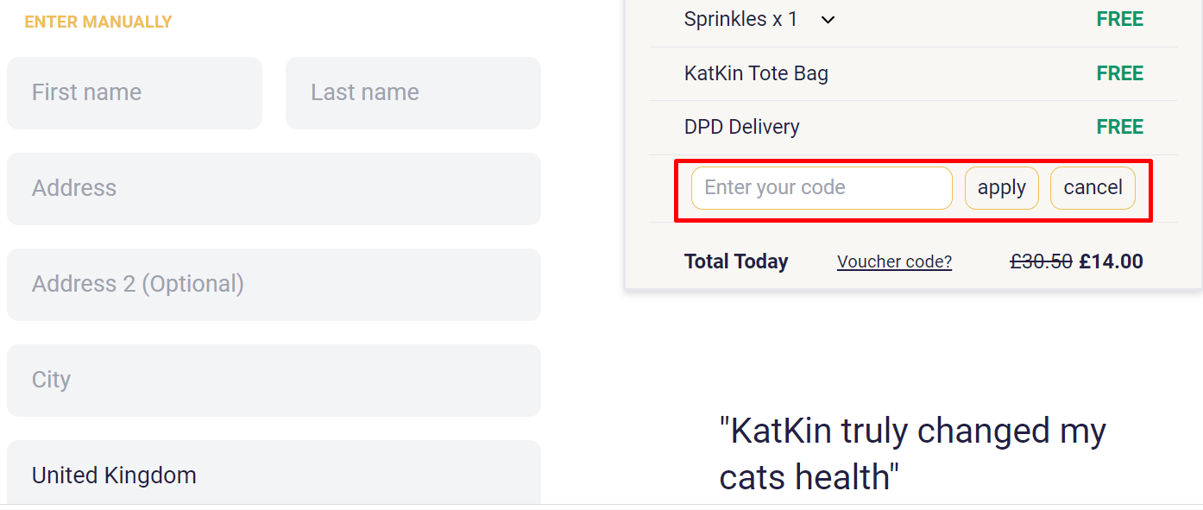Screen dimensions: 1203x510
Task: Cancel the voucher code entry
Action: (1093, 187)
